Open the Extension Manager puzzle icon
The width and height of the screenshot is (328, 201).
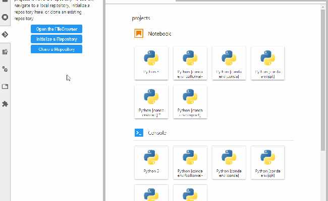5,104
